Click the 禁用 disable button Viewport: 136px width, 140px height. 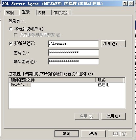[113, 116]
